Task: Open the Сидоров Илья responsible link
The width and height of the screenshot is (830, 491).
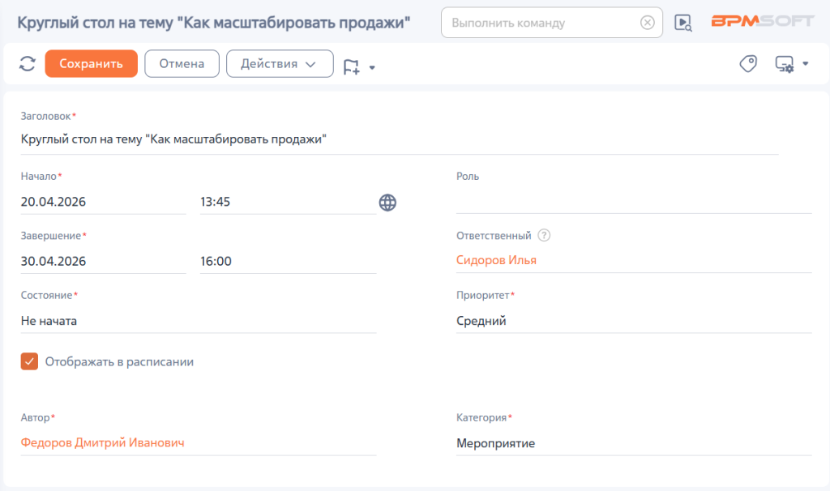Action: tap(496, 260)
